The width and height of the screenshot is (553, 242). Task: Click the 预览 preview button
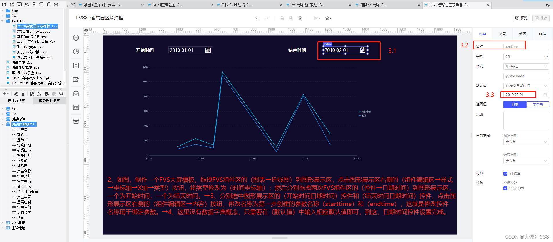521,18
